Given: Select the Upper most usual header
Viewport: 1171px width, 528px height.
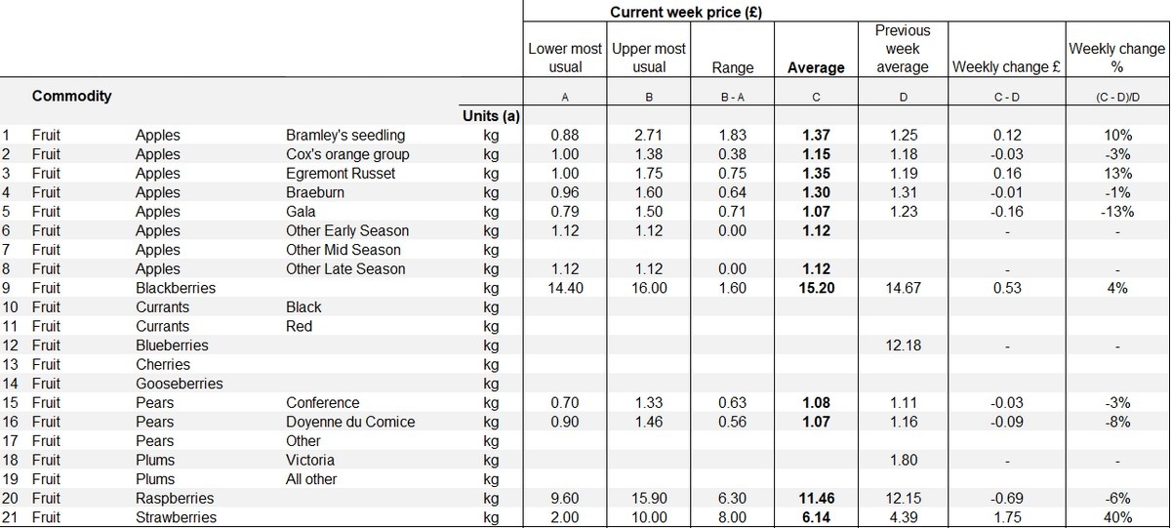Looking at the screenshot, I should [x=649, y=58].
